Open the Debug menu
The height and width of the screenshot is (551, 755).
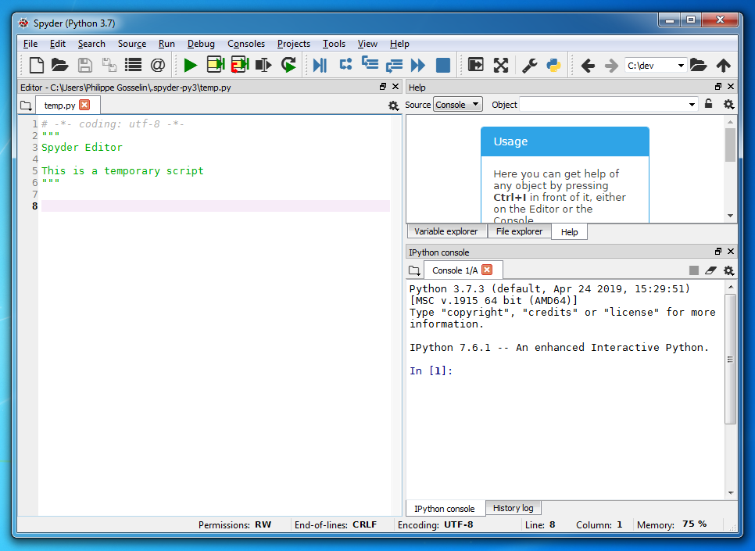point(201,44)
